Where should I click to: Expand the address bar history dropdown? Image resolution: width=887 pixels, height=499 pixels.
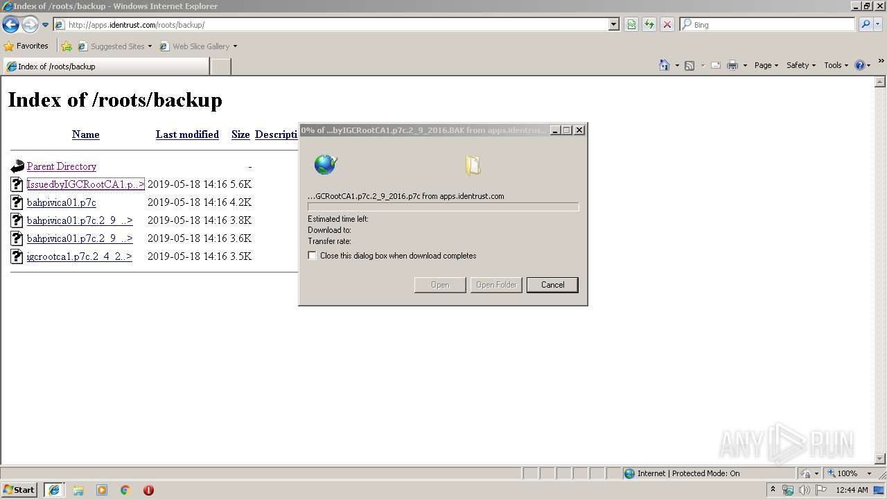pos(613,25)
